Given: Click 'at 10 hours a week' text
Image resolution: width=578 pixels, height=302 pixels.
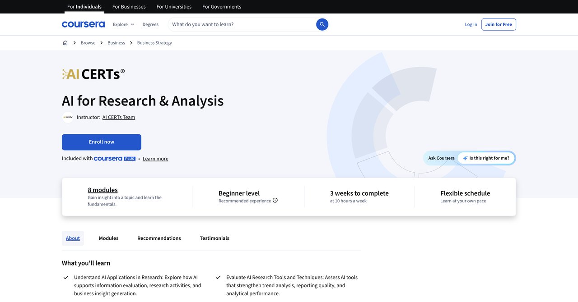Looking at the screenshot, I should pos(348,201).
